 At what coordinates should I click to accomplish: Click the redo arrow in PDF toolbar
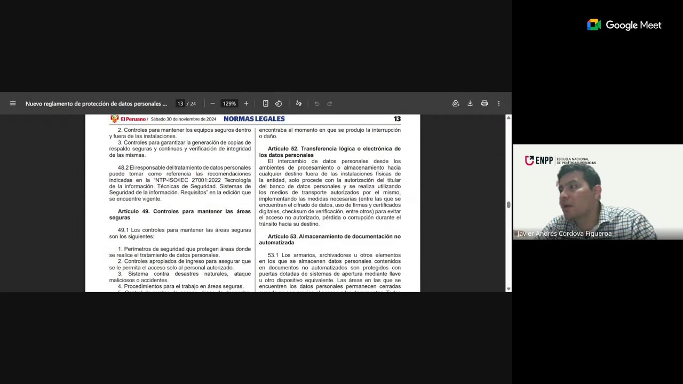[x=330, y=103]
